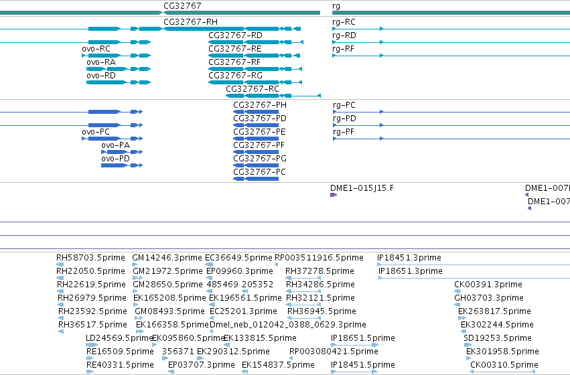Select EST label RH58703.5prime
This screenshot has width=570, height=375.
pyautogui.click(x=90, y=258)
